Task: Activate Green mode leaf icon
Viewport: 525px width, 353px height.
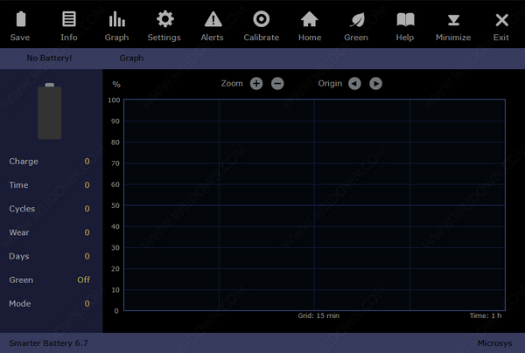Action: pos(356,20)
